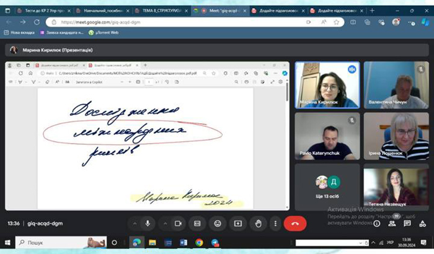
Task: Open more options three-dot menu in Meet
Action: pyautogui.click(x=275, y=224)
